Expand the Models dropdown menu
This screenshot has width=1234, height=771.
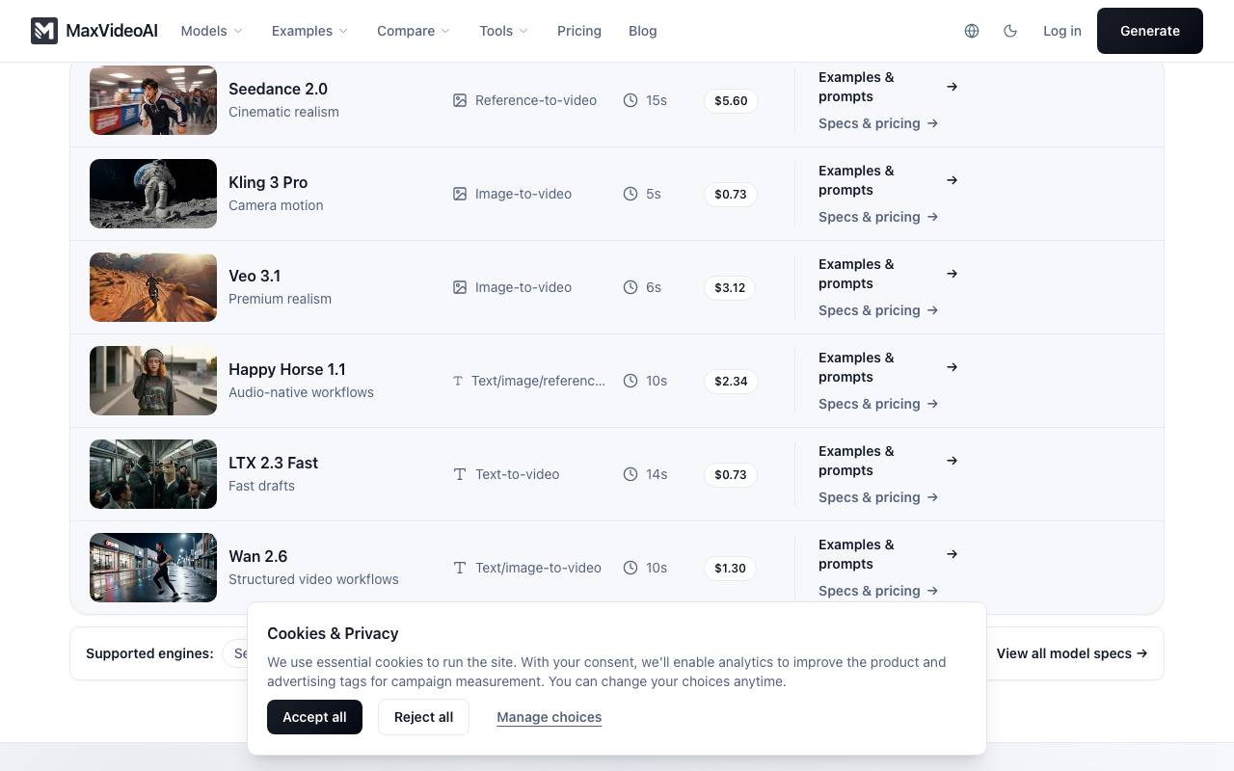coord(212,31)
